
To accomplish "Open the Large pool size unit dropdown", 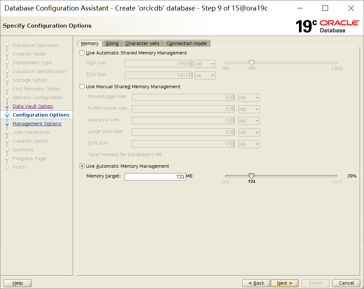I will (249, 133).
